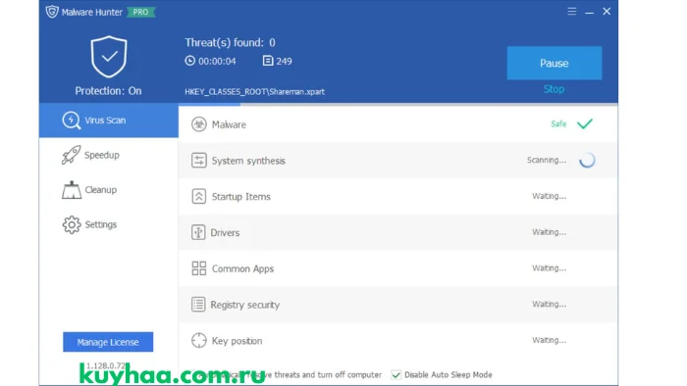Select the System synthesis row label

248,161
